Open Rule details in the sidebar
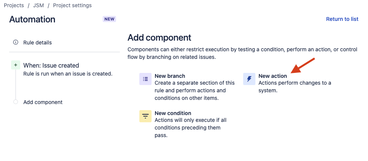Screen dimensions: 368x161 37,43
